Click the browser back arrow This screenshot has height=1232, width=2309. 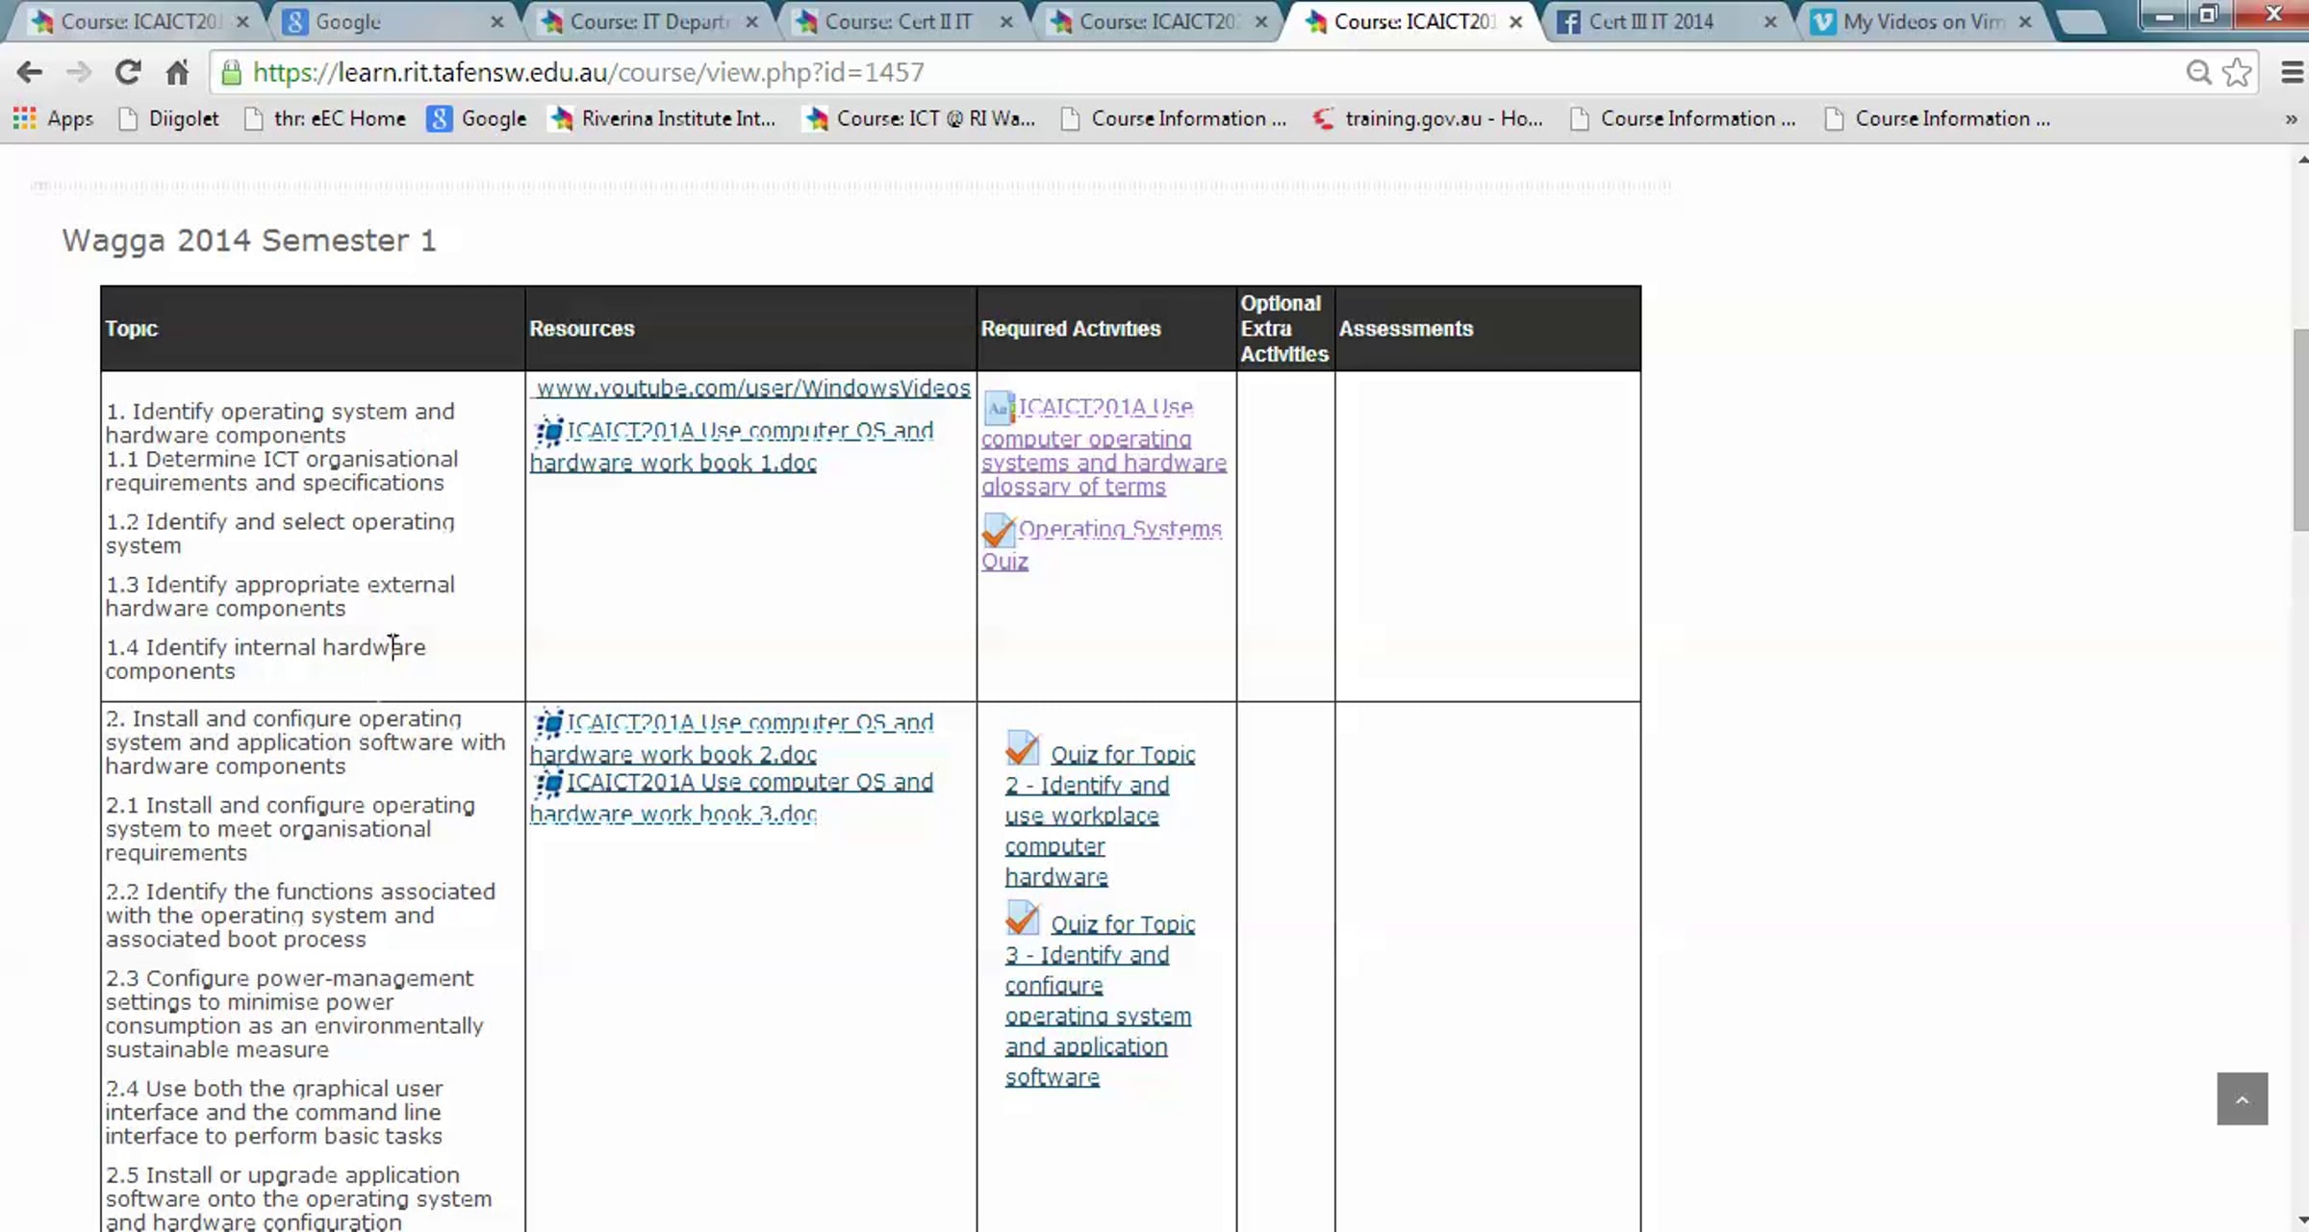(x=29, y=72)
